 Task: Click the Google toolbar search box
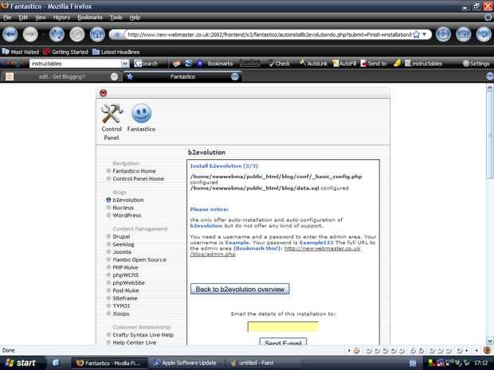coord(76,64)
